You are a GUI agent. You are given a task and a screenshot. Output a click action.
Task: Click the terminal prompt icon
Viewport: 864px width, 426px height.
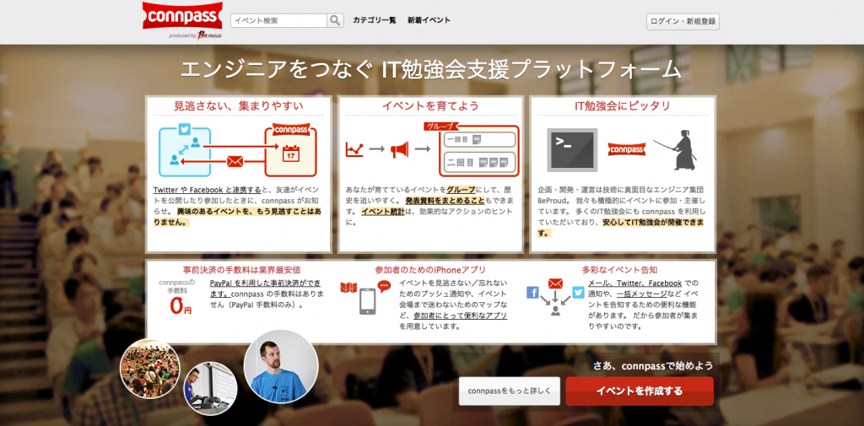pos(571,149)
